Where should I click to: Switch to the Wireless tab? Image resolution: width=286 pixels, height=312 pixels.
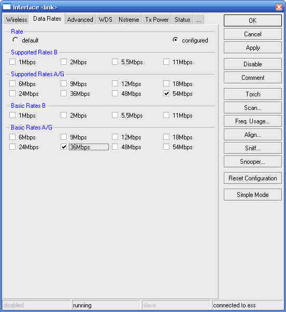tap(17, 20)
